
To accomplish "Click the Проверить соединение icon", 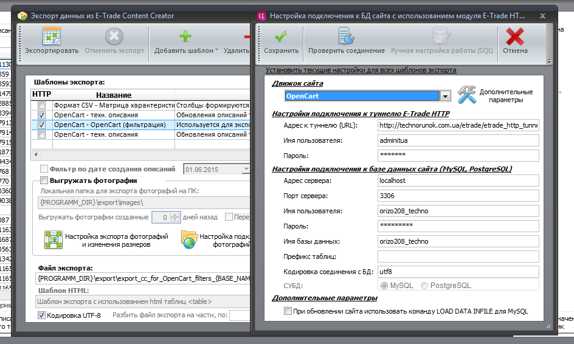I will click(346, 36).
